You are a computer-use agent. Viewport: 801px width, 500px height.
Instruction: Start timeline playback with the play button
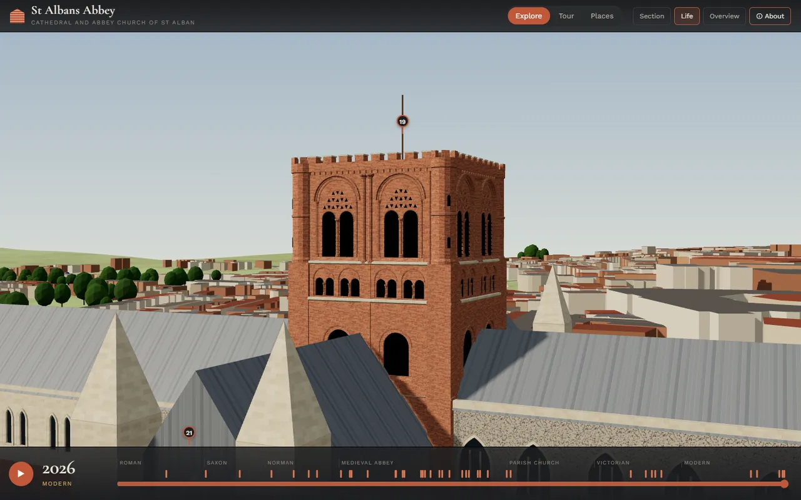click(21, 474)
